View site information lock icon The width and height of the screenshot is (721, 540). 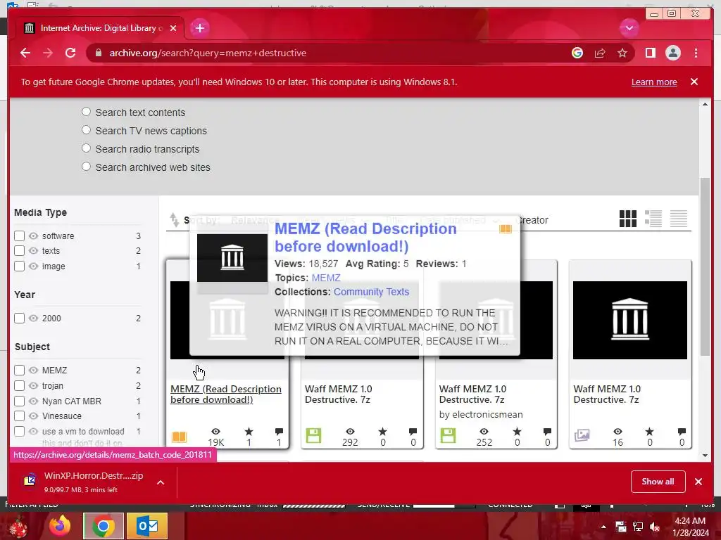pos(98,53)
